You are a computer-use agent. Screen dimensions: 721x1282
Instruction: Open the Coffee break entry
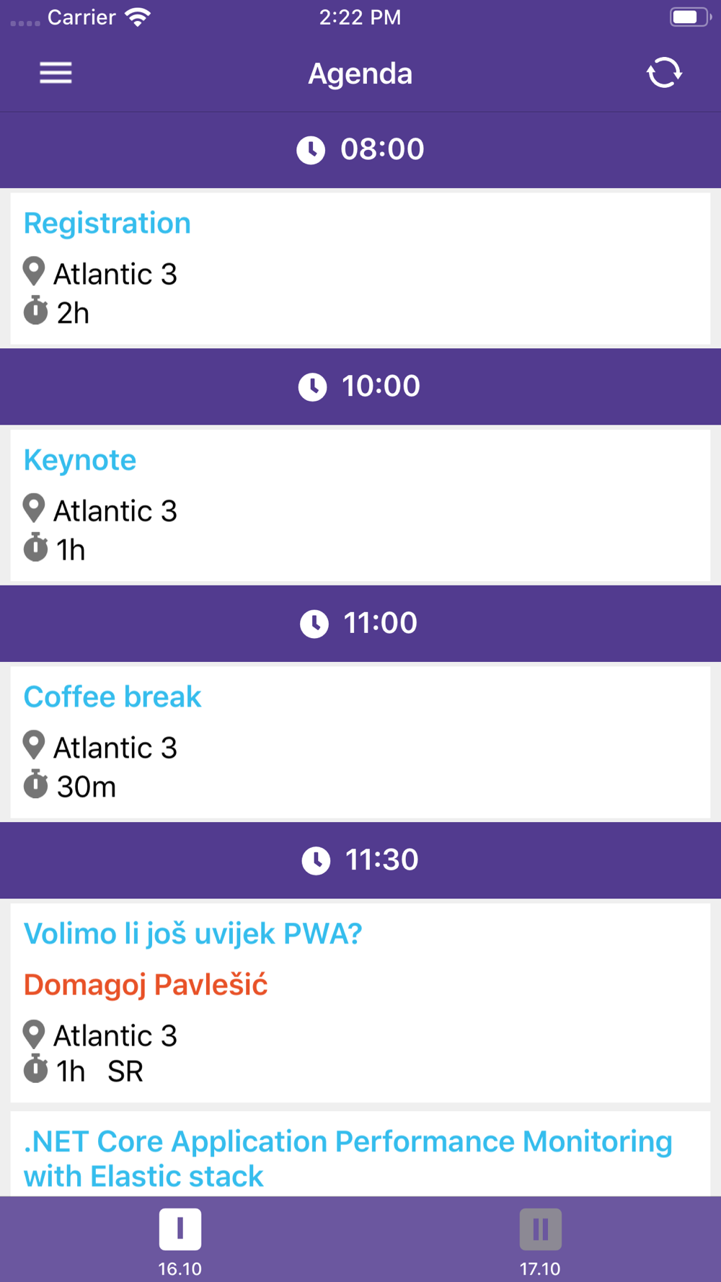click(x=112, y=697)
